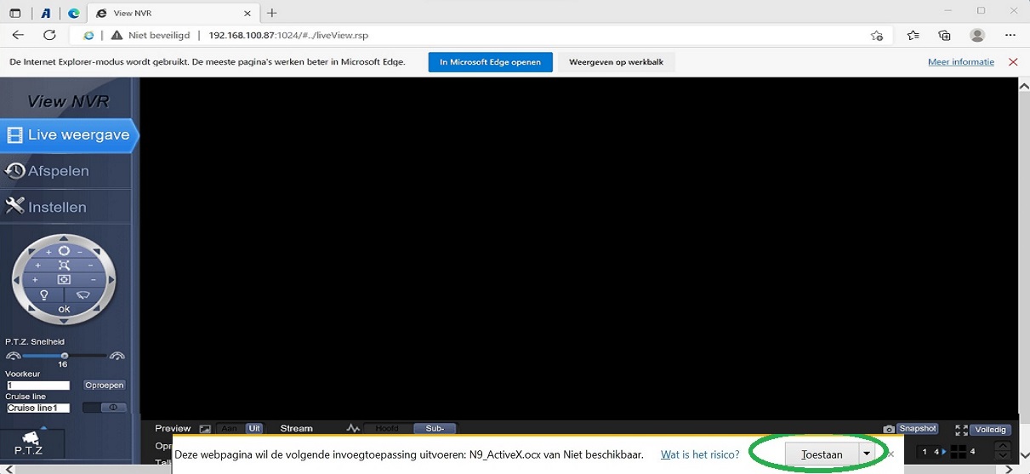Click the slow speed gauge icon
Viewport: 1030px width, 474px height.
coord(14,356)
